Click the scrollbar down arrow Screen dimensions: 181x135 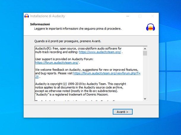click(x=145, y=99)
